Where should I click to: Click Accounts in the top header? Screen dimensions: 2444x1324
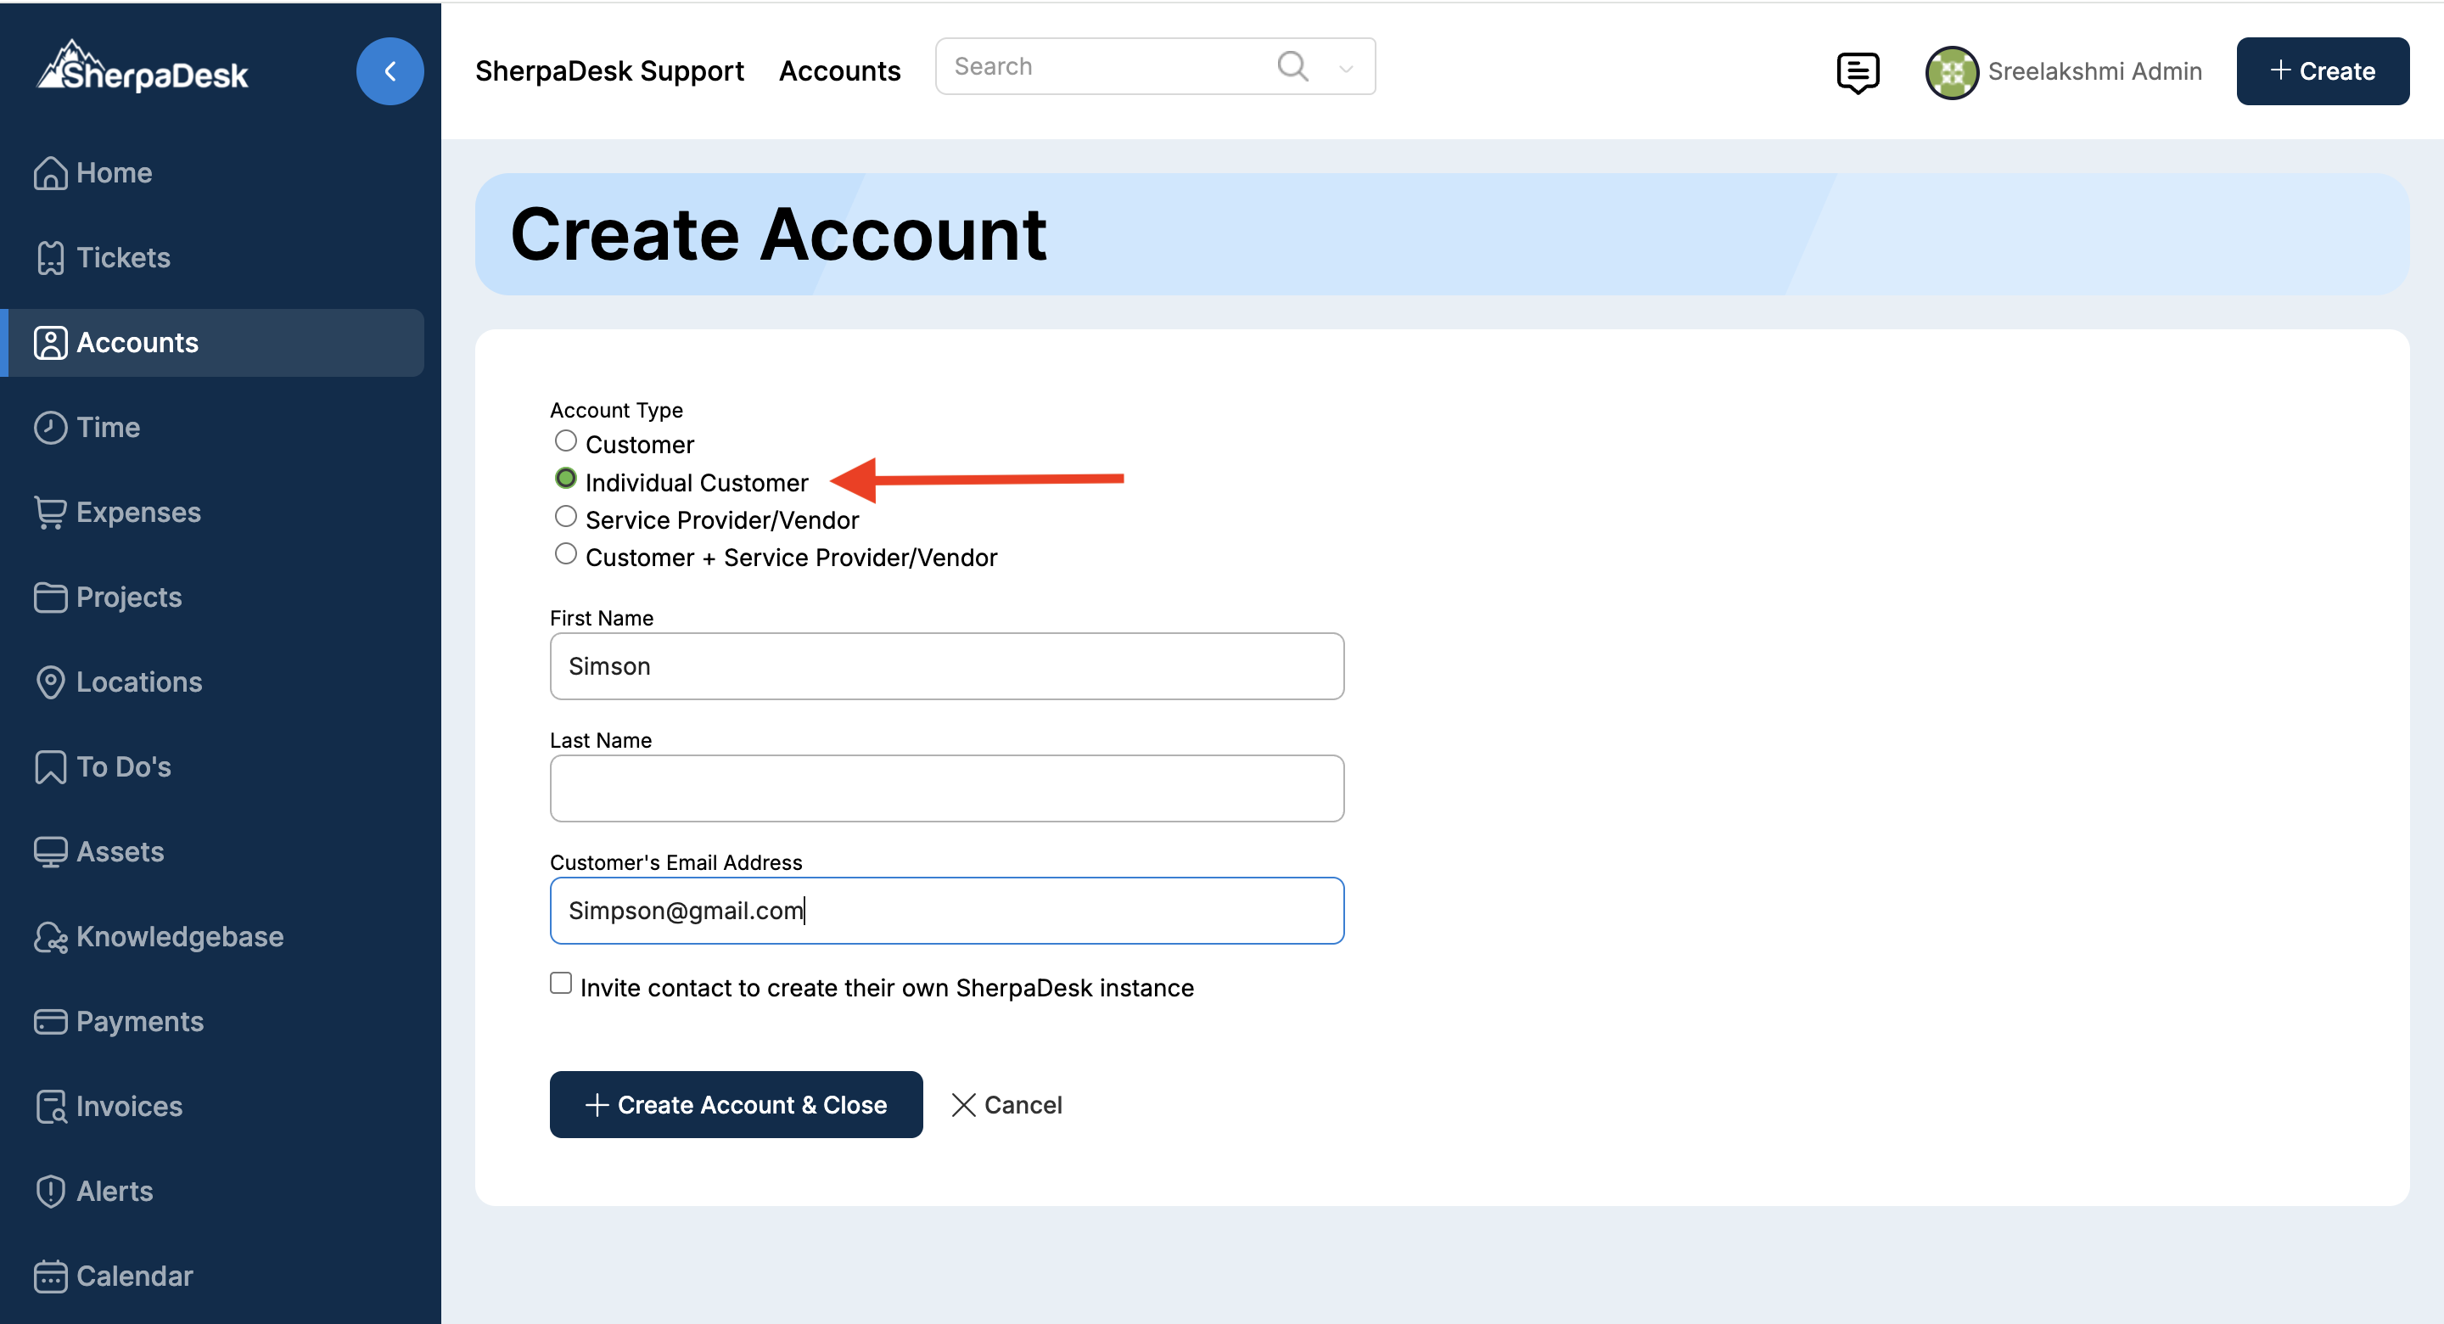[x=838, y=71]
